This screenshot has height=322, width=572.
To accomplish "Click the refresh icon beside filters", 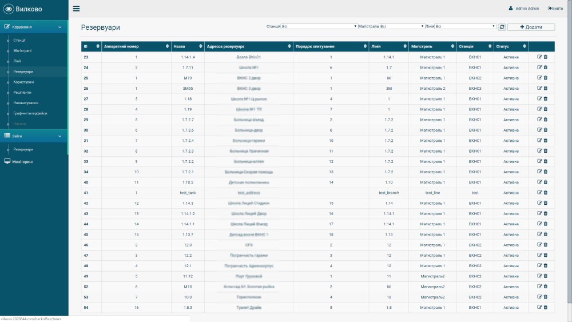I will [x=502, y=27].
